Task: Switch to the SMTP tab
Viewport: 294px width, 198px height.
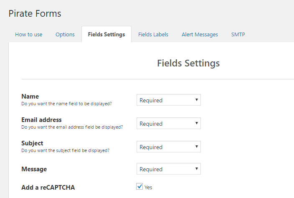Action: pyautogui.click(x=238, y=34)
